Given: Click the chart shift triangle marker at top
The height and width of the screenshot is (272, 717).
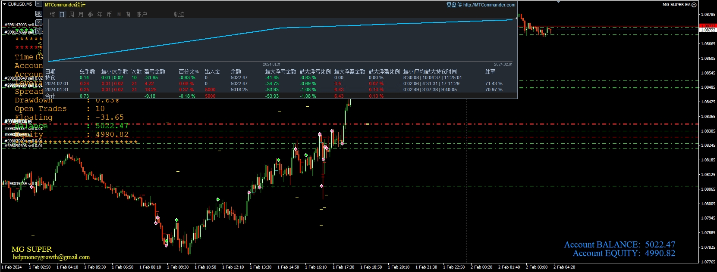Looking at the screenshot, I should 559,2.
